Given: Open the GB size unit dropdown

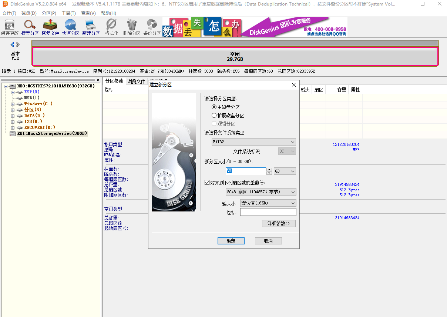Looking at the screenshot, I should [285, 171].
